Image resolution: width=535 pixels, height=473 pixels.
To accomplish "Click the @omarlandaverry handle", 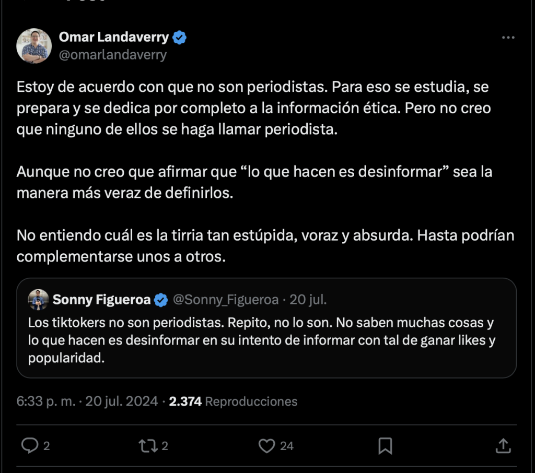I will (112, 55).
